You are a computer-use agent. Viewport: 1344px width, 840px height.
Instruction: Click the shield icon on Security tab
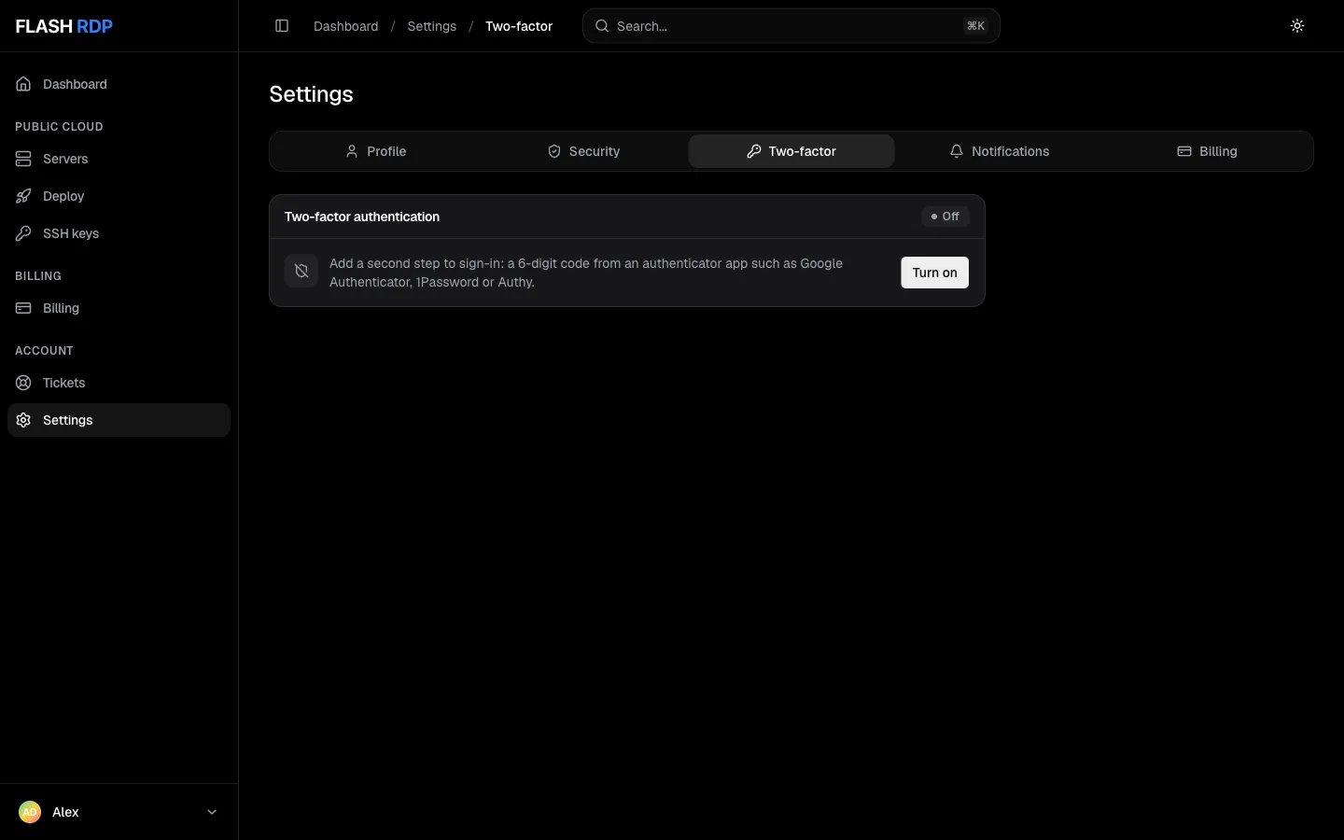pos(553,151)
